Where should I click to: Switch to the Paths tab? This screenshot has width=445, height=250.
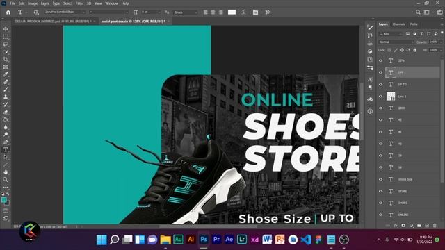pos(414,24)
